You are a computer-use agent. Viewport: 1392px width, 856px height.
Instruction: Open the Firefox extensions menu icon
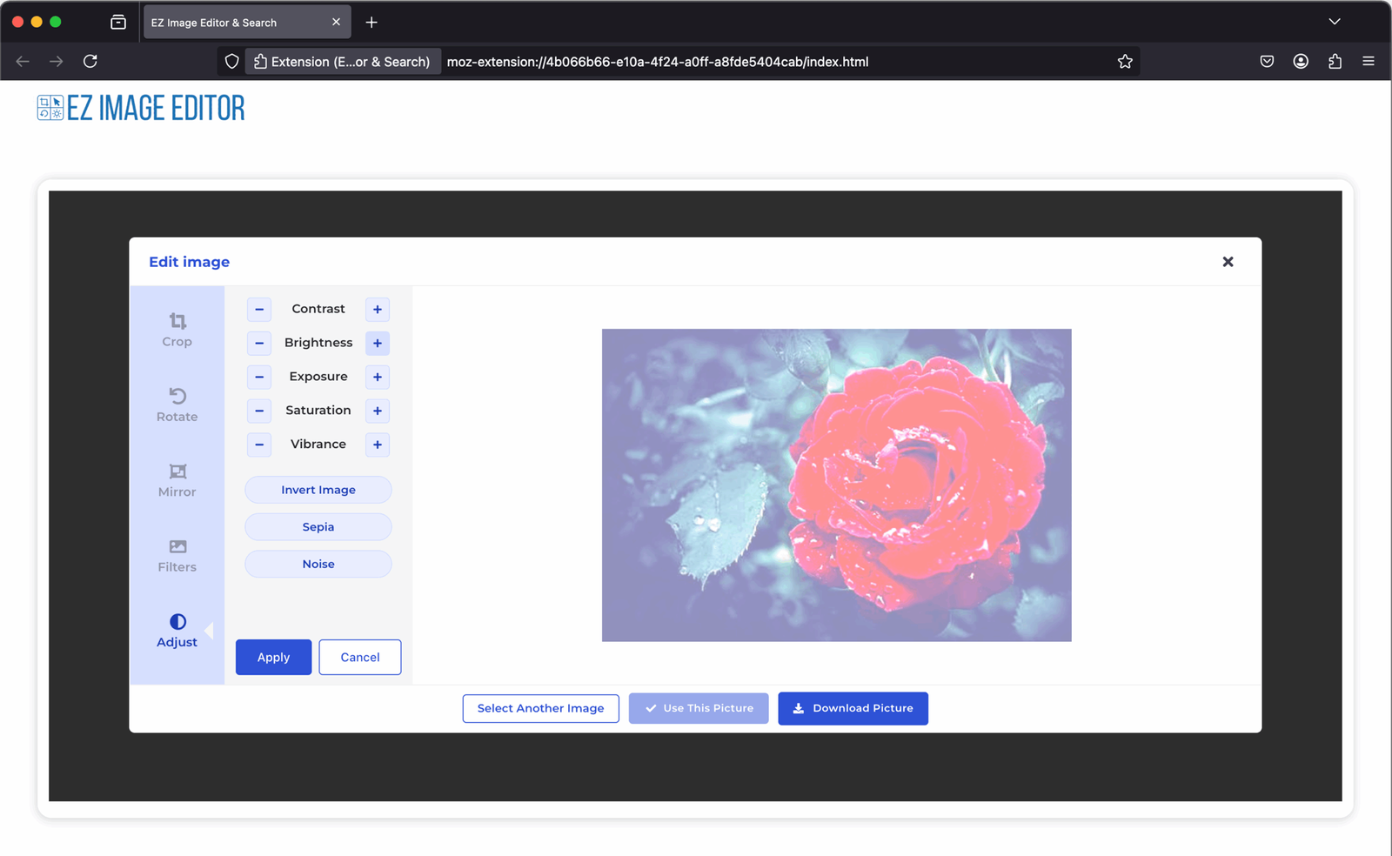coord(1335,62)
